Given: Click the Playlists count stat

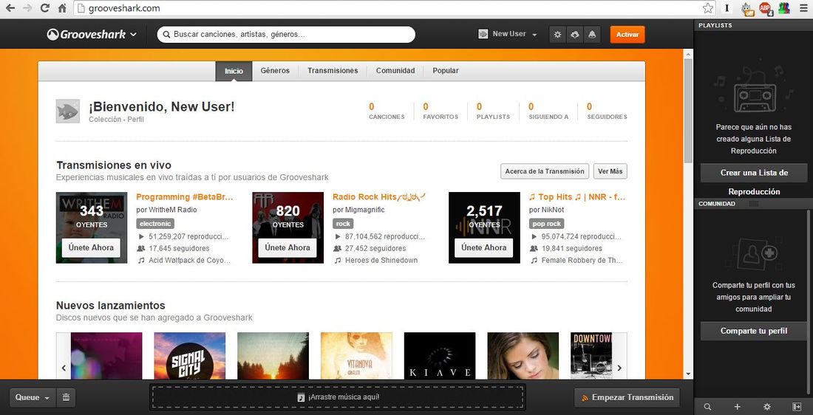Looking at the screenshot, I should [493, 111].
